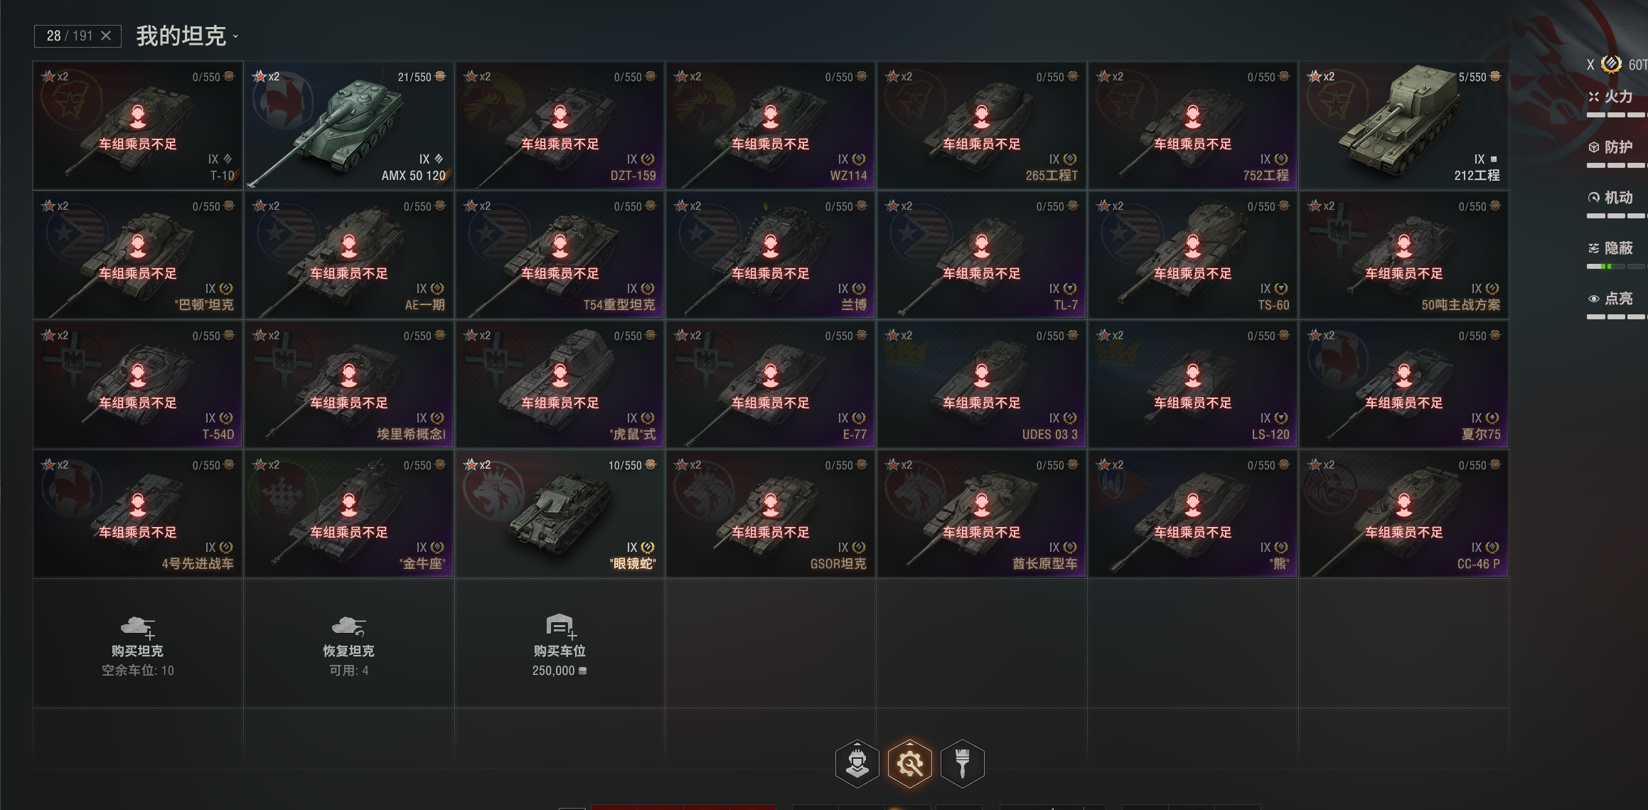The image size is (1648, 810).
Task: Choose the 212工程 artillery tank card
Action: pos(1404,125)
